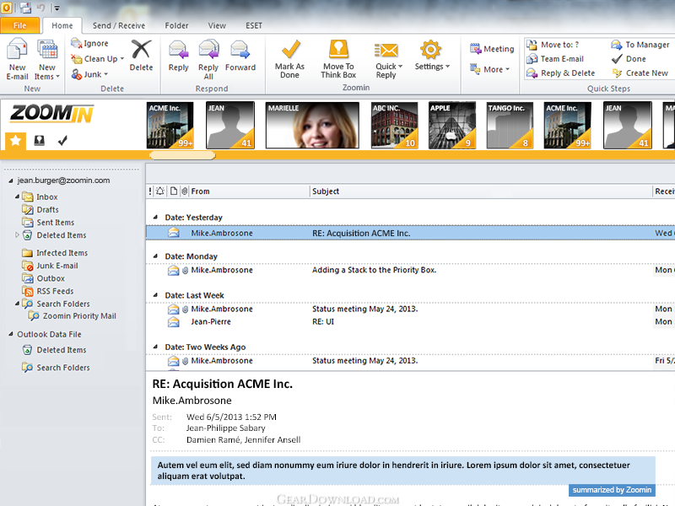
Task: Click the Forward email icon
Action: pos(240,51)
